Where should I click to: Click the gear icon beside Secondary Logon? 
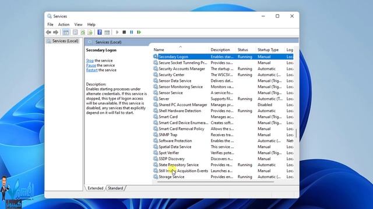pos(156,57)
